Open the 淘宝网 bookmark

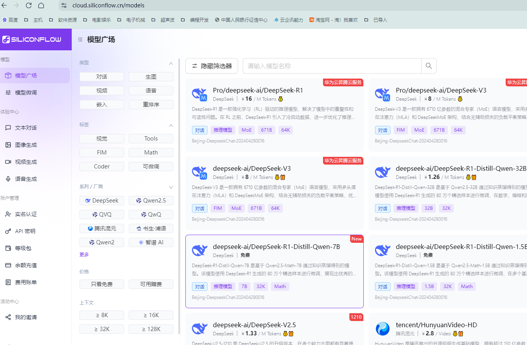pyautogui.click(x=333, y=20)
